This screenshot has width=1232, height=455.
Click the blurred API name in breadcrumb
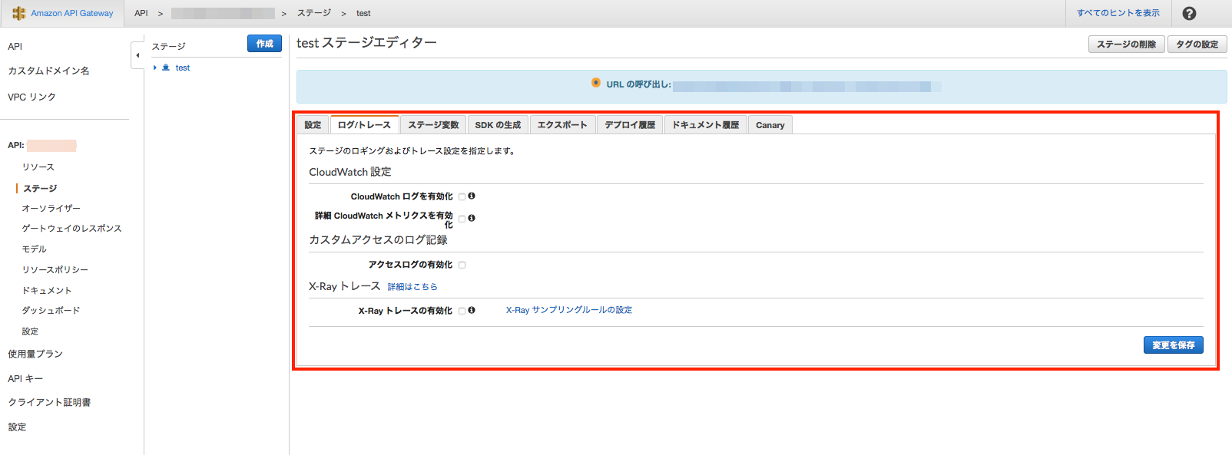click(x=223, y=13)
